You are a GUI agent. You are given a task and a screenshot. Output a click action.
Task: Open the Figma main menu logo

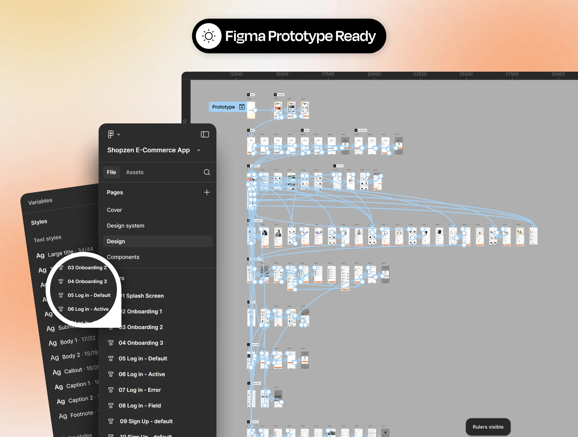110,134
